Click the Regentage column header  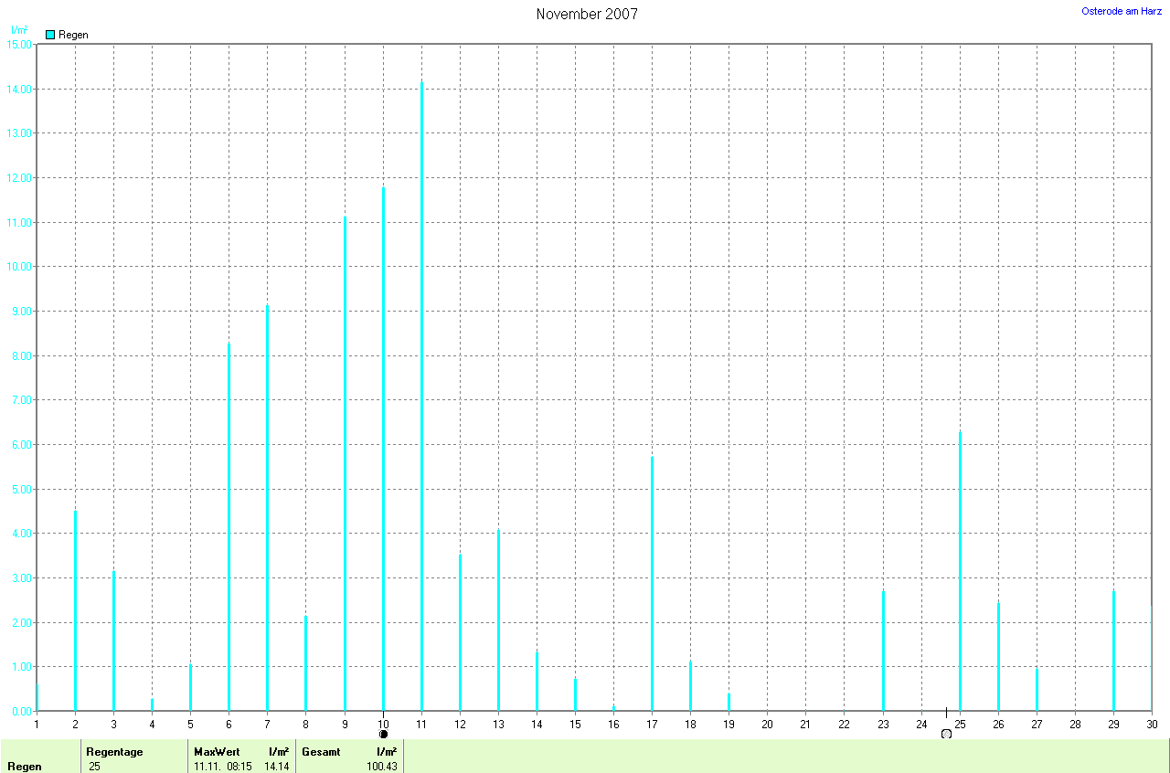point(114,751)
